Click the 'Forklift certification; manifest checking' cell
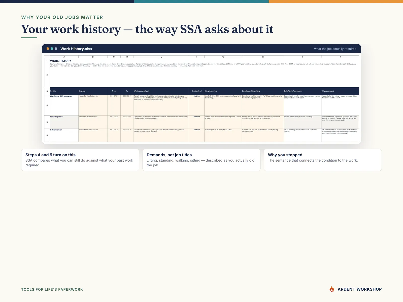 click(303, 122)
